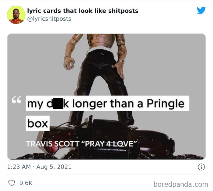
Task: Open the @lyricshitposts handle
Action: pyautogui.click(x=49, y=19)
